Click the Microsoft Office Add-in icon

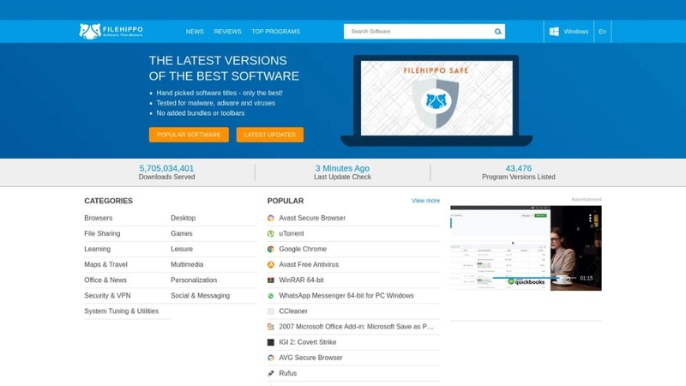(x=271, y=327)
